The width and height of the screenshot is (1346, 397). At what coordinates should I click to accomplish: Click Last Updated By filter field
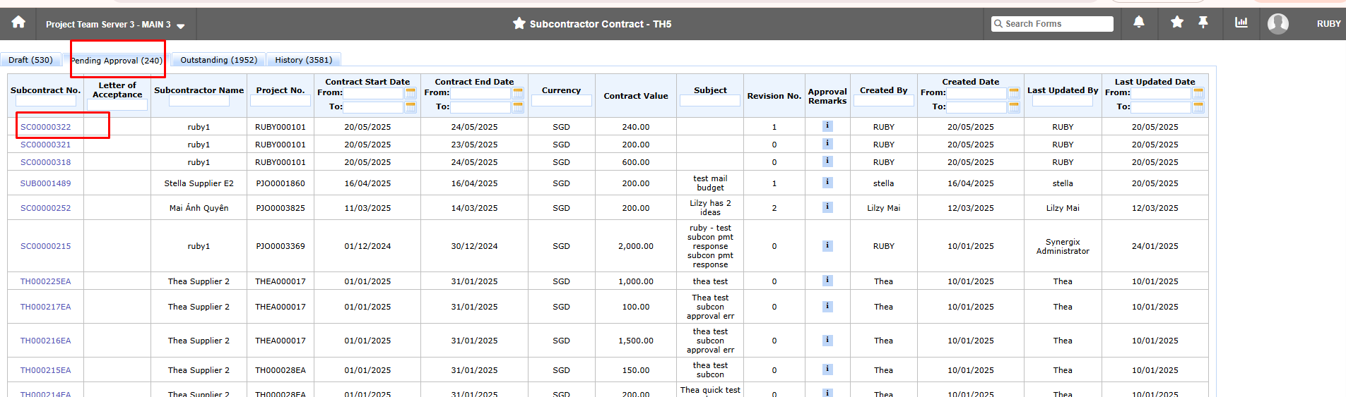click(x=1063, y=102)
